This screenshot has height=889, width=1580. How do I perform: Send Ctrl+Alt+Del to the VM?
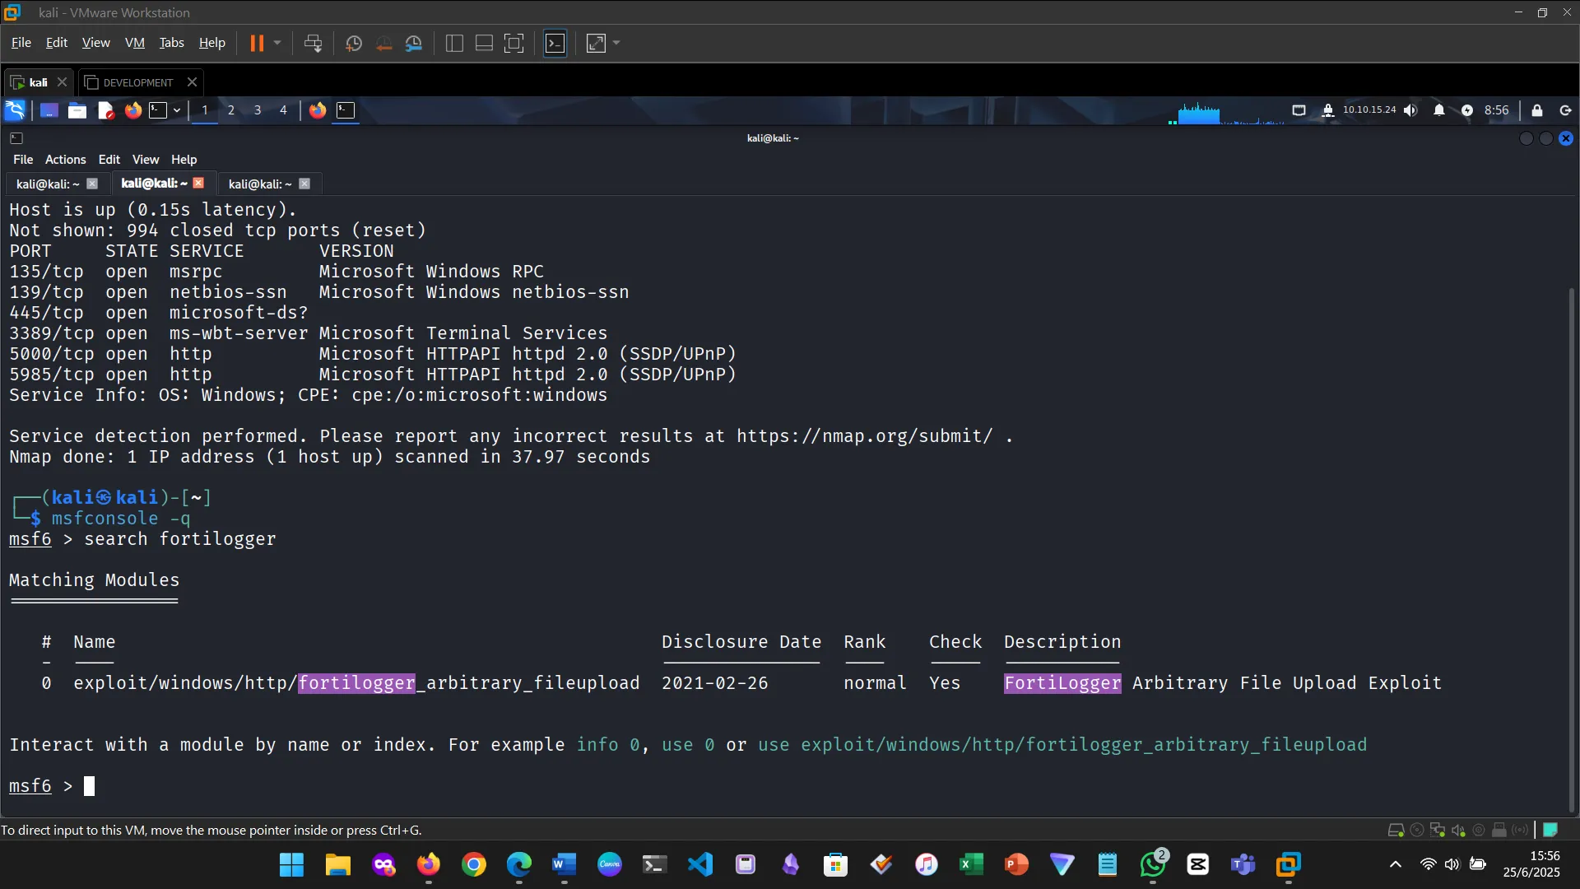click(x=313, y=43)
